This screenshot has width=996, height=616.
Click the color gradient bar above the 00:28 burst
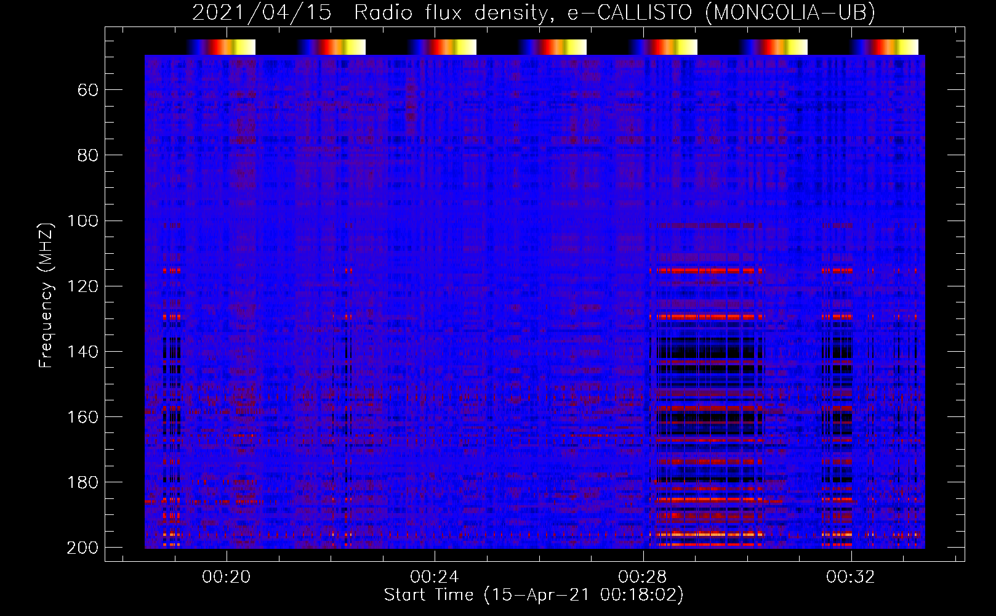(x=663, y=47)
